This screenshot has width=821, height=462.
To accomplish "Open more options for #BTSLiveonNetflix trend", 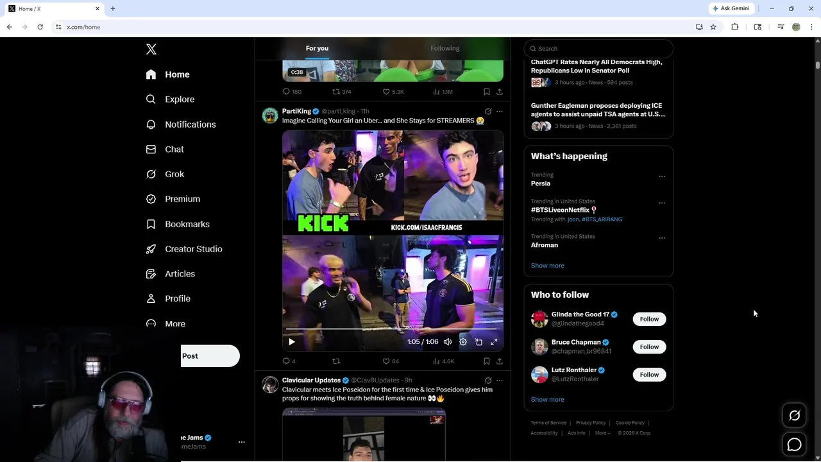I will pos(662,203).
